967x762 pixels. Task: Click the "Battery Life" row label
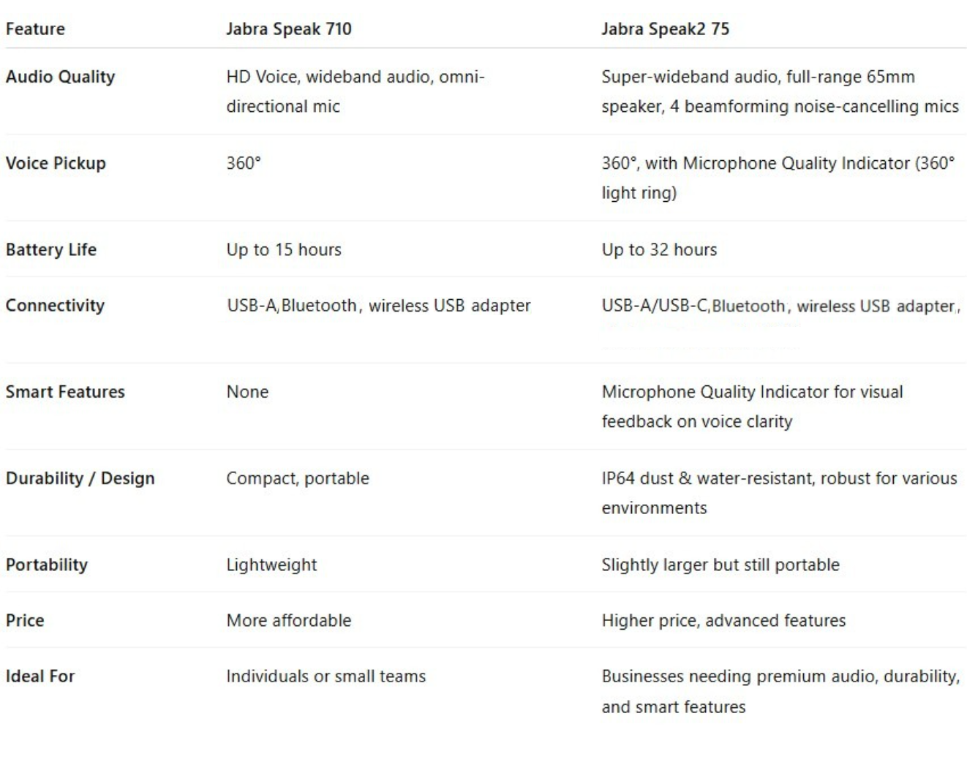click(50, 249)
